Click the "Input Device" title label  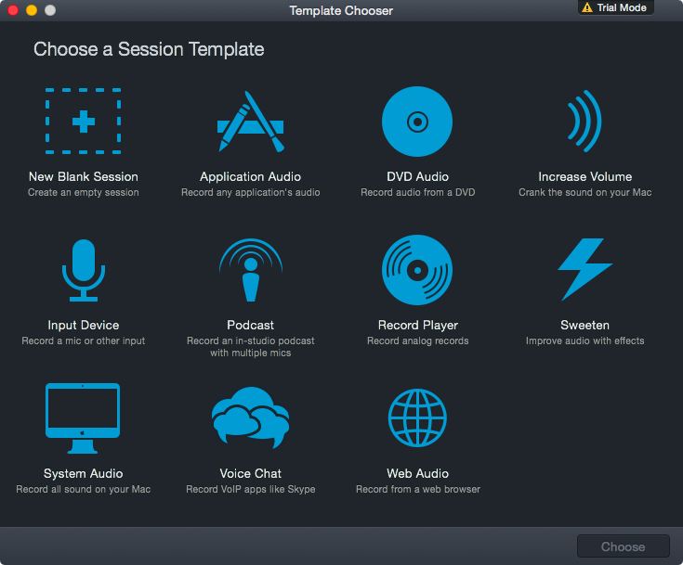click(84, 325)
